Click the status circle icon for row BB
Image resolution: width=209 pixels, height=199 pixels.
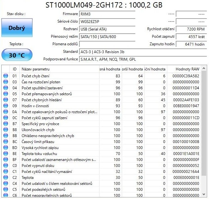pos(6,135)
